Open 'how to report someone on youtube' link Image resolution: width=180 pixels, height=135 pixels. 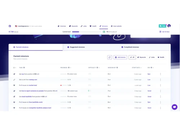point(33,91)
